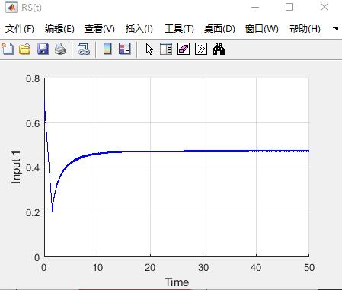Click the Link Plot icon

coord(84,49)
